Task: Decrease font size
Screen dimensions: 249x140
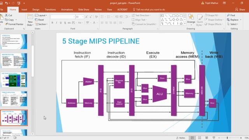Action: pos(91,17)
